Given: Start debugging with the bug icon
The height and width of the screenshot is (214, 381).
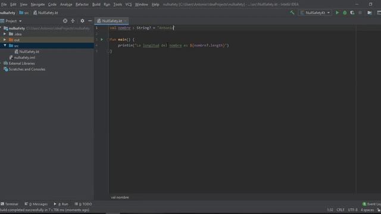Looking at the screenshot, I should pyautogui.click(x=345, y=12).
